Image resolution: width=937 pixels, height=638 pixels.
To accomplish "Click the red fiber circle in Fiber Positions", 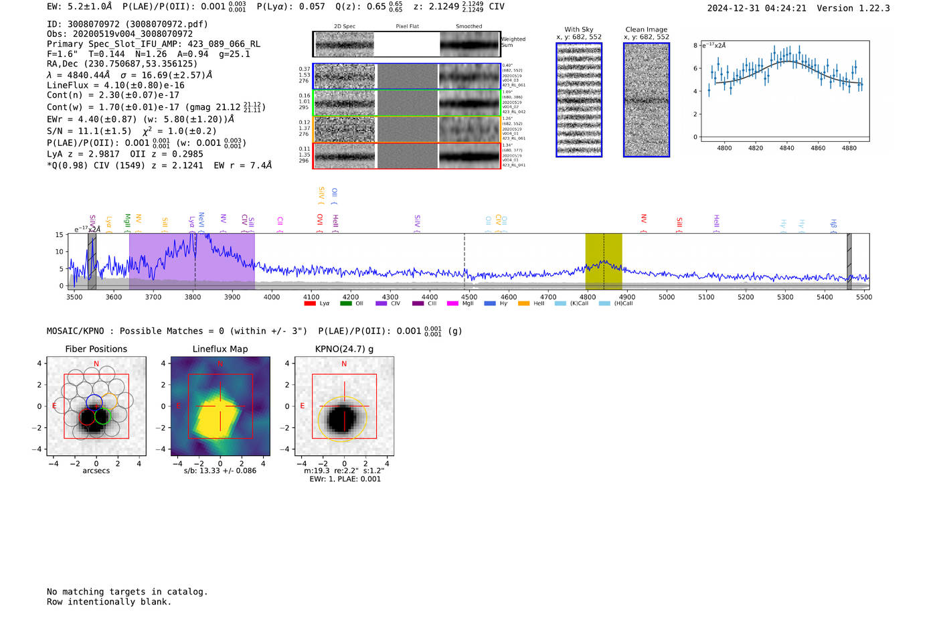I will pos(87,417).
